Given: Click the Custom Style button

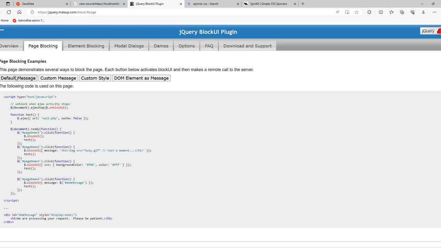Looking at the screenshot, I should tap(95, 78).
